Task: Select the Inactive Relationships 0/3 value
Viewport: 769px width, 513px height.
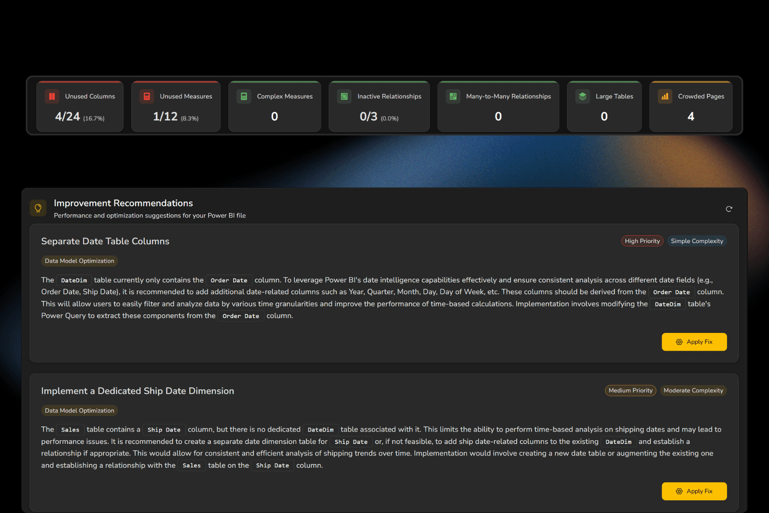Action: pos(368,116)
